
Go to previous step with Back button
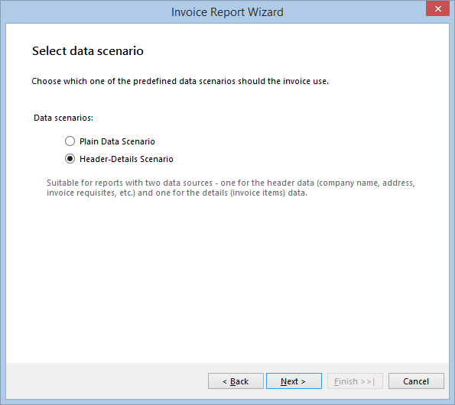[x=236, y=381]
